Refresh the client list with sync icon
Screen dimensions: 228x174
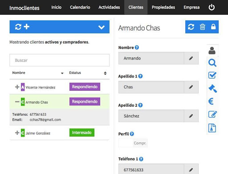[18, 27]
